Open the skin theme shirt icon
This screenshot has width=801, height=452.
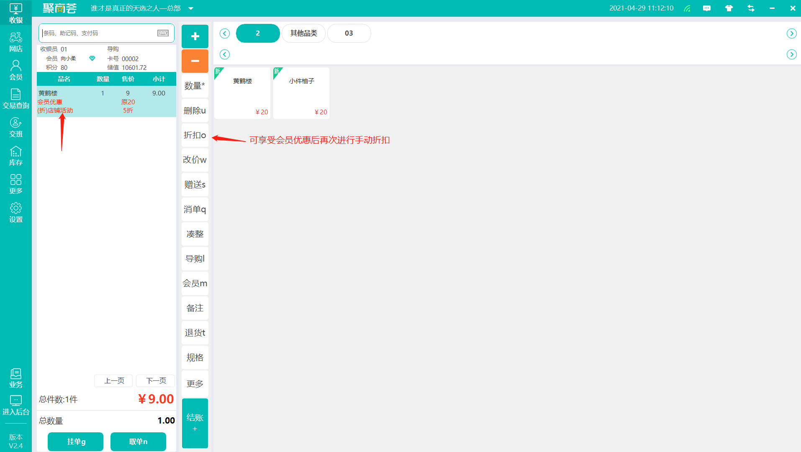coord(729,8)
